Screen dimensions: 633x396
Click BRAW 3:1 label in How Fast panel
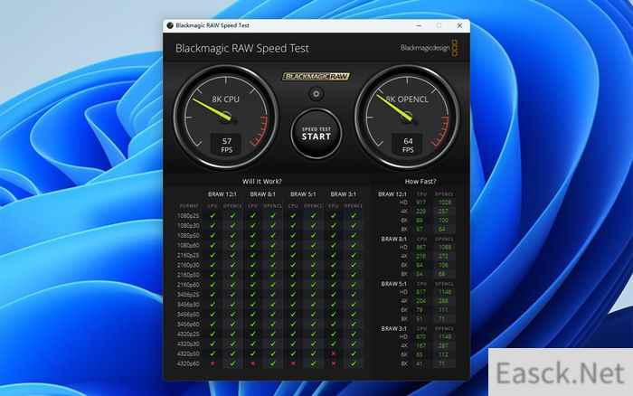point(394,328)
